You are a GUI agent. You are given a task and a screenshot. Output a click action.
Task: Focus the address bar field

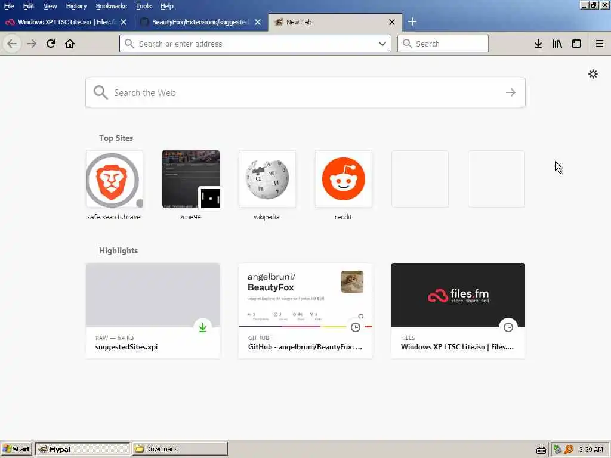point(255,44)
